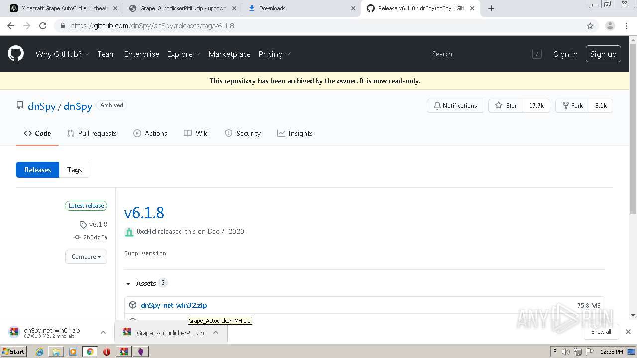Open a new browser tab
Viewport: 637px width, 358px height.
pos(491,8)
